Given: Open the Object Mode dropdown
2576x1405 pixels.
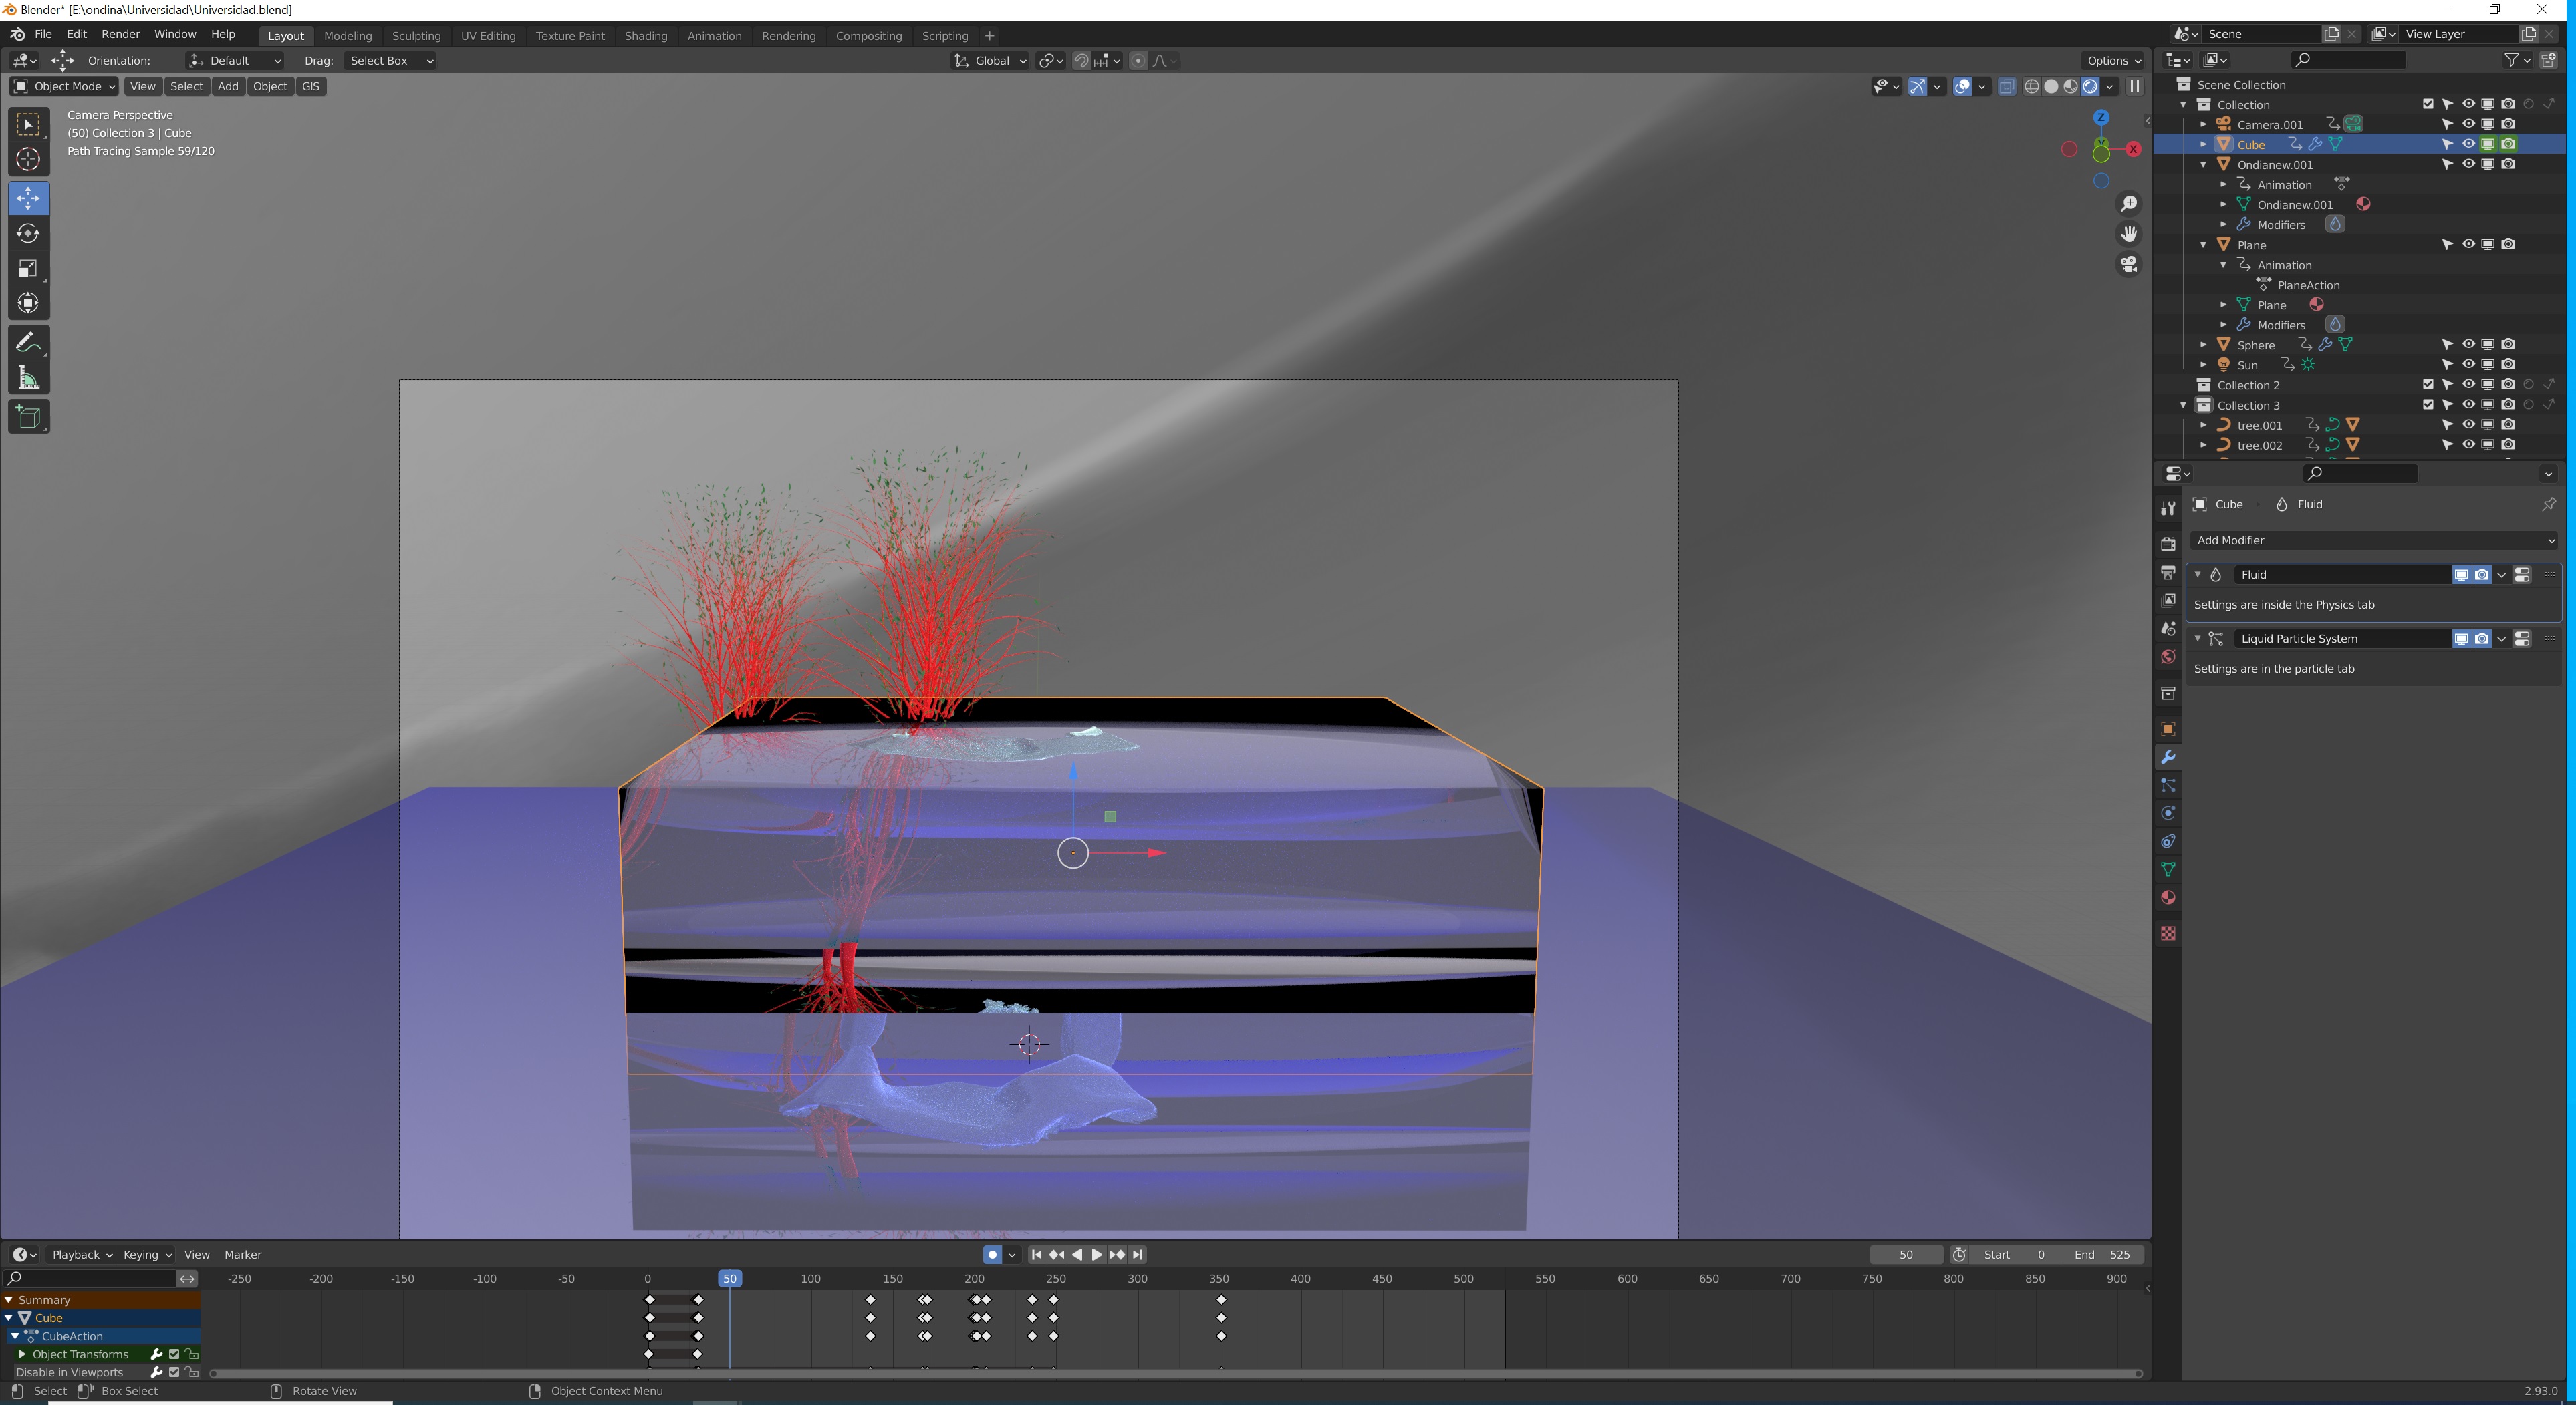Looking at the screenshot, I should coord(64,86).
